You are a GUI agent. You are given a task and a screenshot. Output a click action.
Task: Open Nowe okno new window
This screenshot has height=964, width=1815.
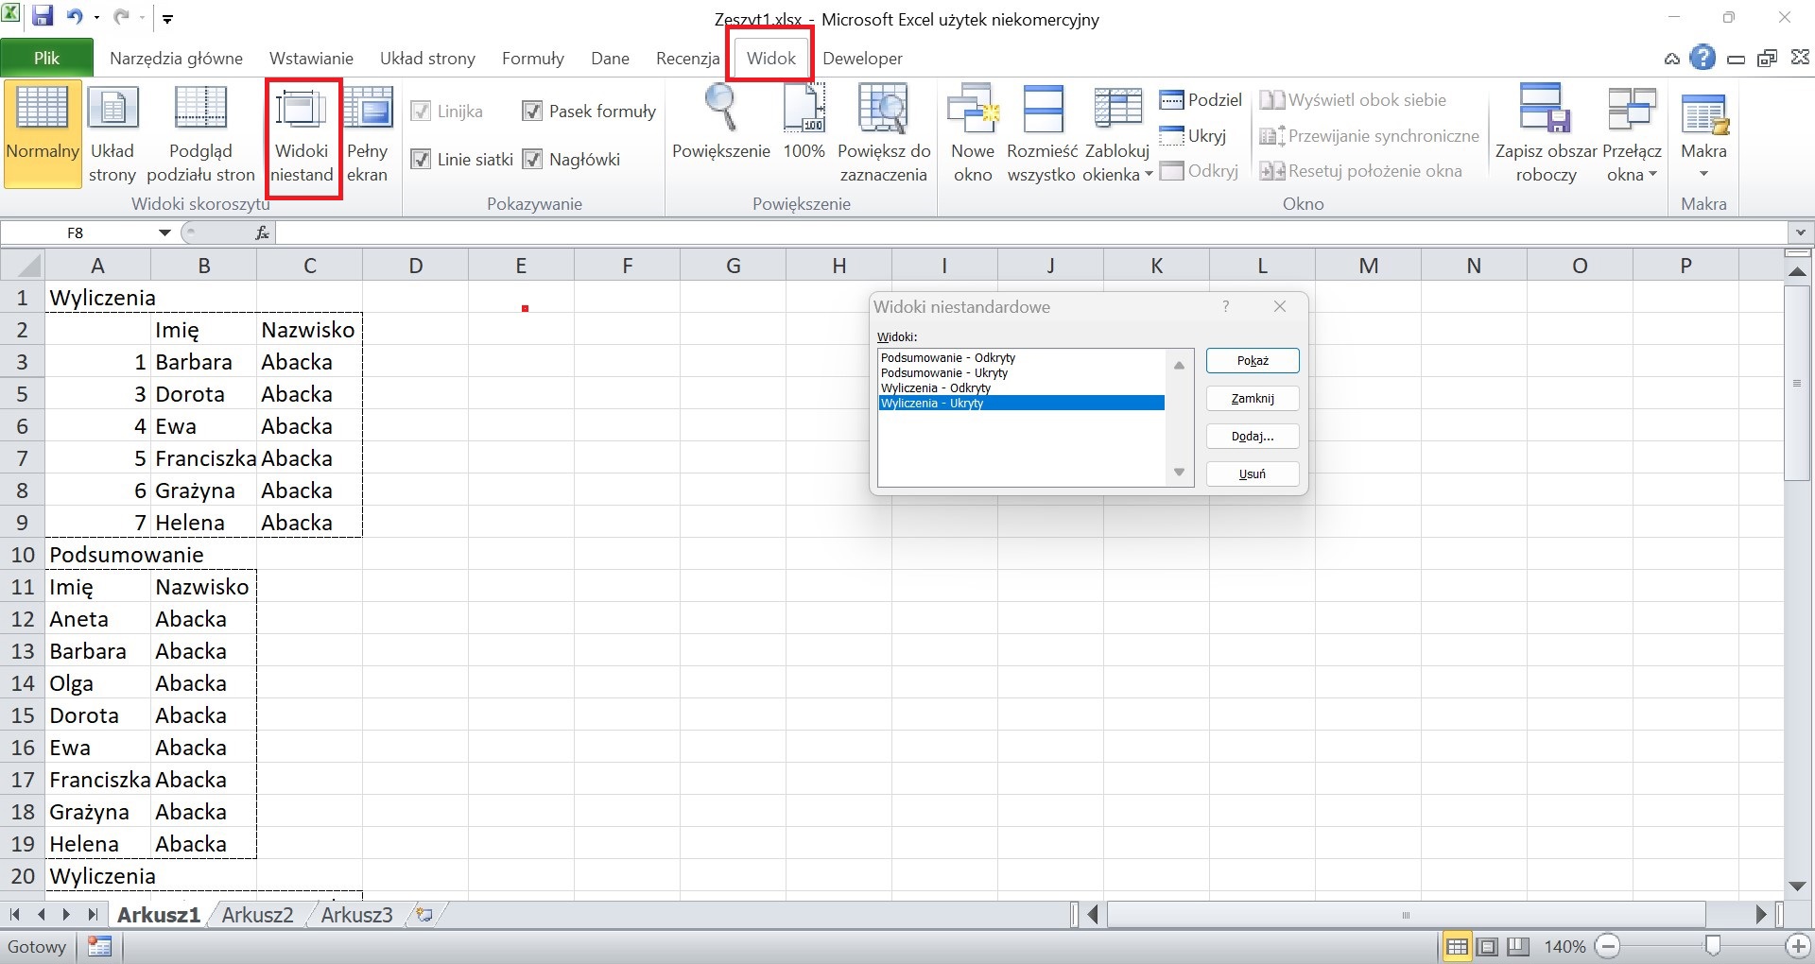[x=973, y=134]
